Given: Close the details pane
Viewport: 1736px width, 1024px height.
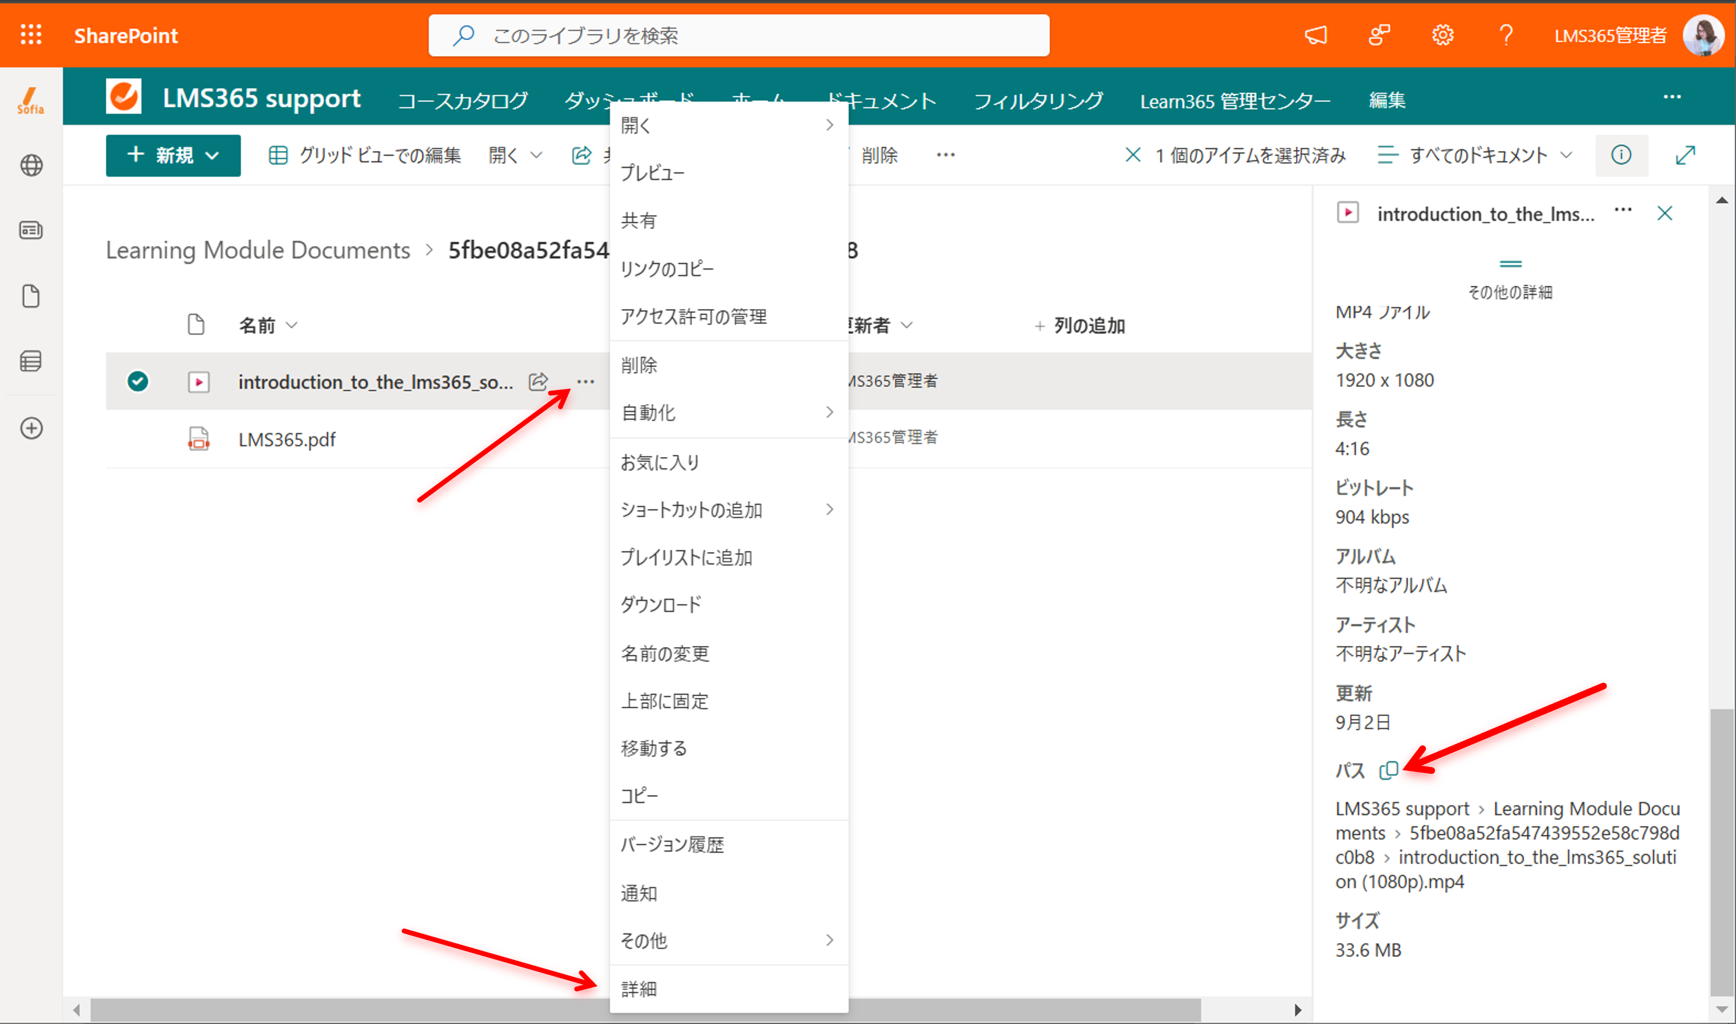Looking at the screenshot, I should (x=1665, y=213).
